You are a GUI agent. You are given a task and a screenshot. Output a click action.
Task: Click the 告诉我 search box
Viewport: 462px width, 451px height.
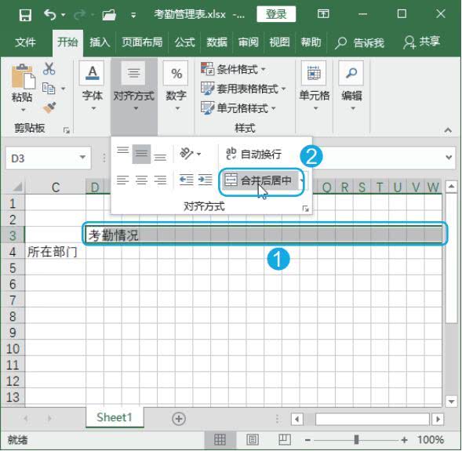pyautogui.click(x=359, y=43)
